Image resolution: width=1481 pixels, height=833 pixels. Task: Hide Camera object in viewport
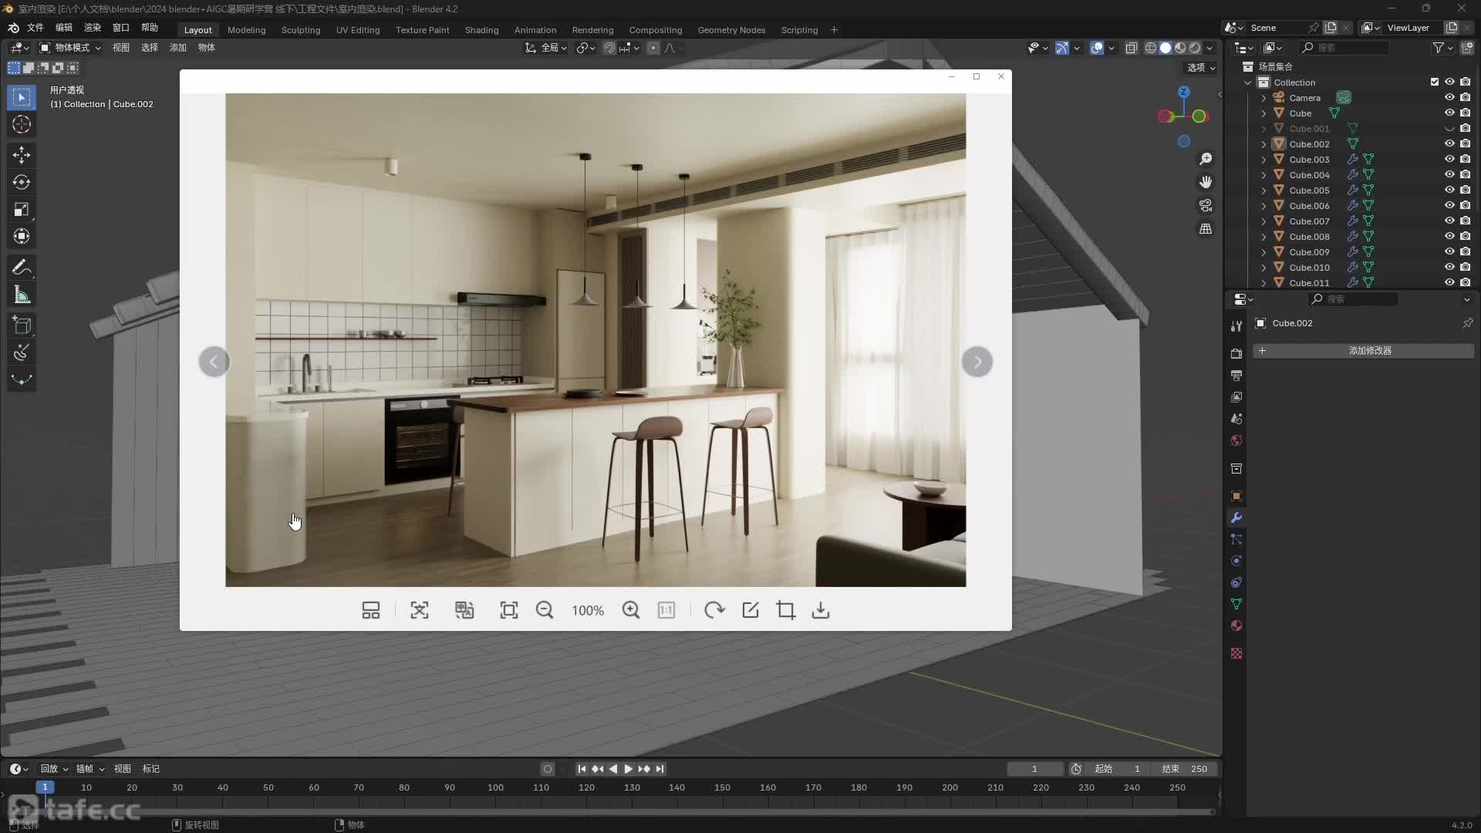(1449, 97)
